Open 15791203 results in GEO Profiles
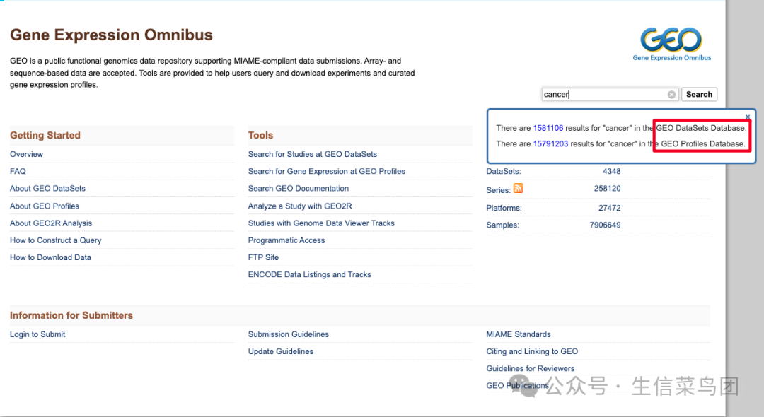This screenshot has width=764, height=417. [550, 144]
